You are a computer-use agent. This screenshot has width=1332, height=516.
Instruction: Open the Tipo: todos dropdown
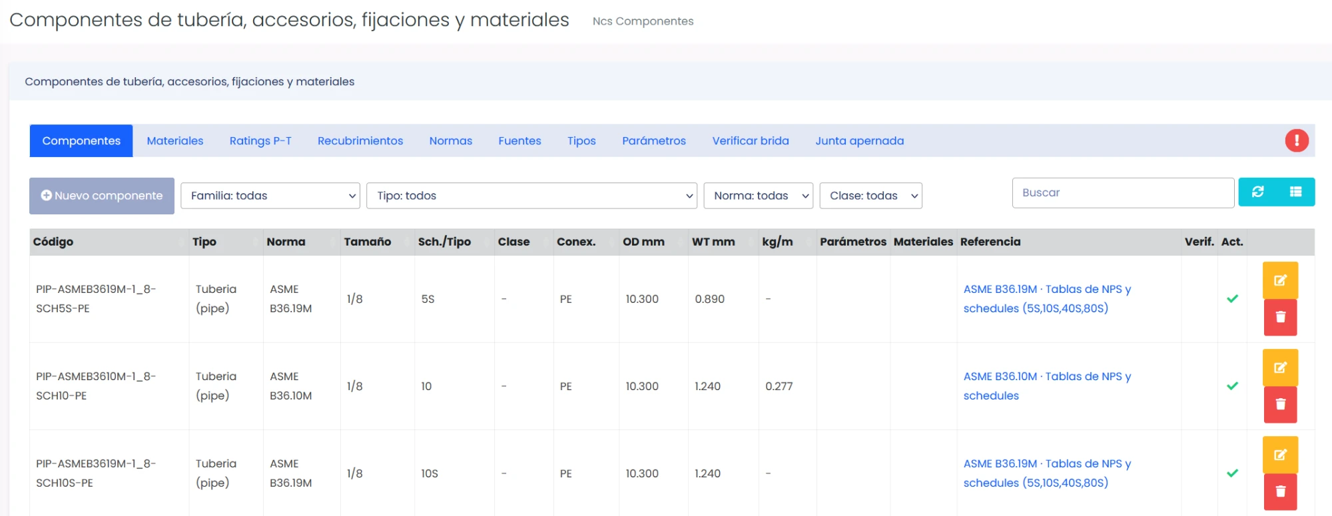(531, 196)
